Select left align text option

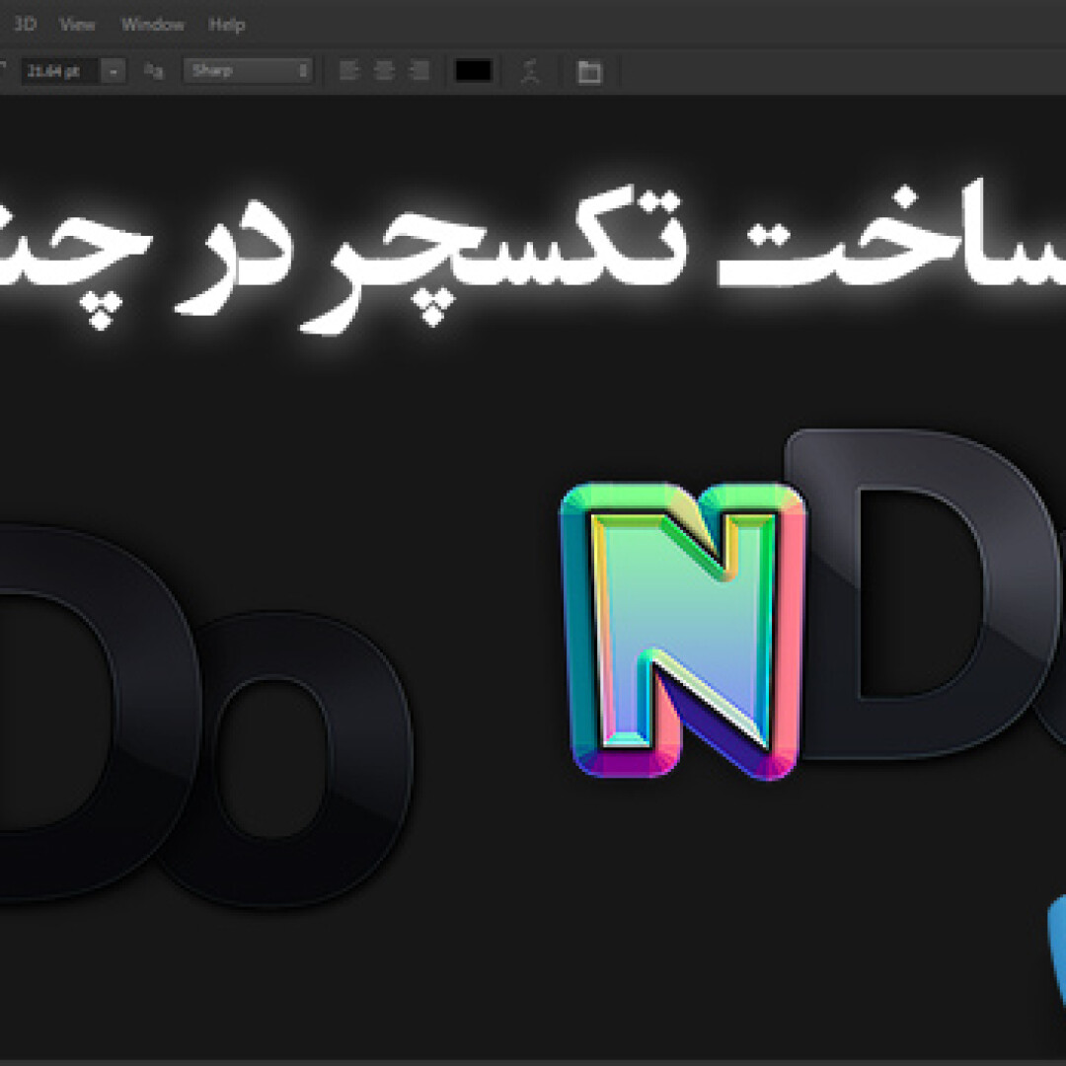348,71
